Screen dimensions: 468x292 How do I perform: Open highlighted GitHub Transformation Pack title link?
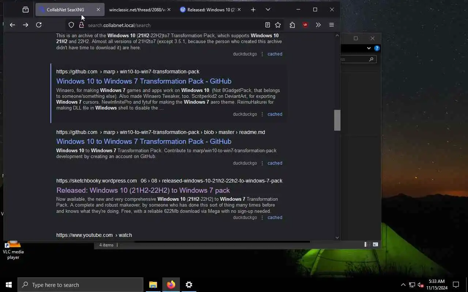144,81
